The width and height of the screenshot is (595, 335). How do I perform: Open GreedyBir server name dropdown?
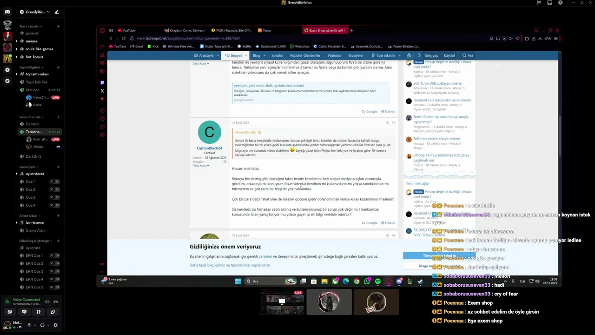(x=38, y=12)
